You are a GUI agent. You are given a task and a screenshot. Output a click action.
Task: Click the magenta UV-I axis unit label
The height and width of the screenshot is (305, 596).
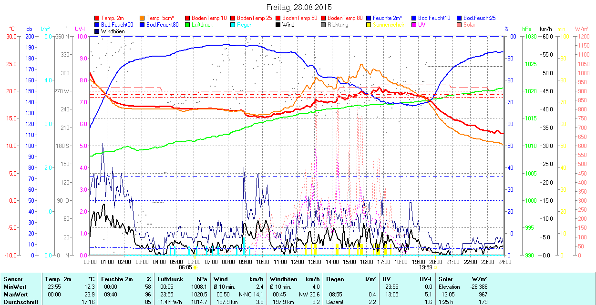(x=80, y=29)
